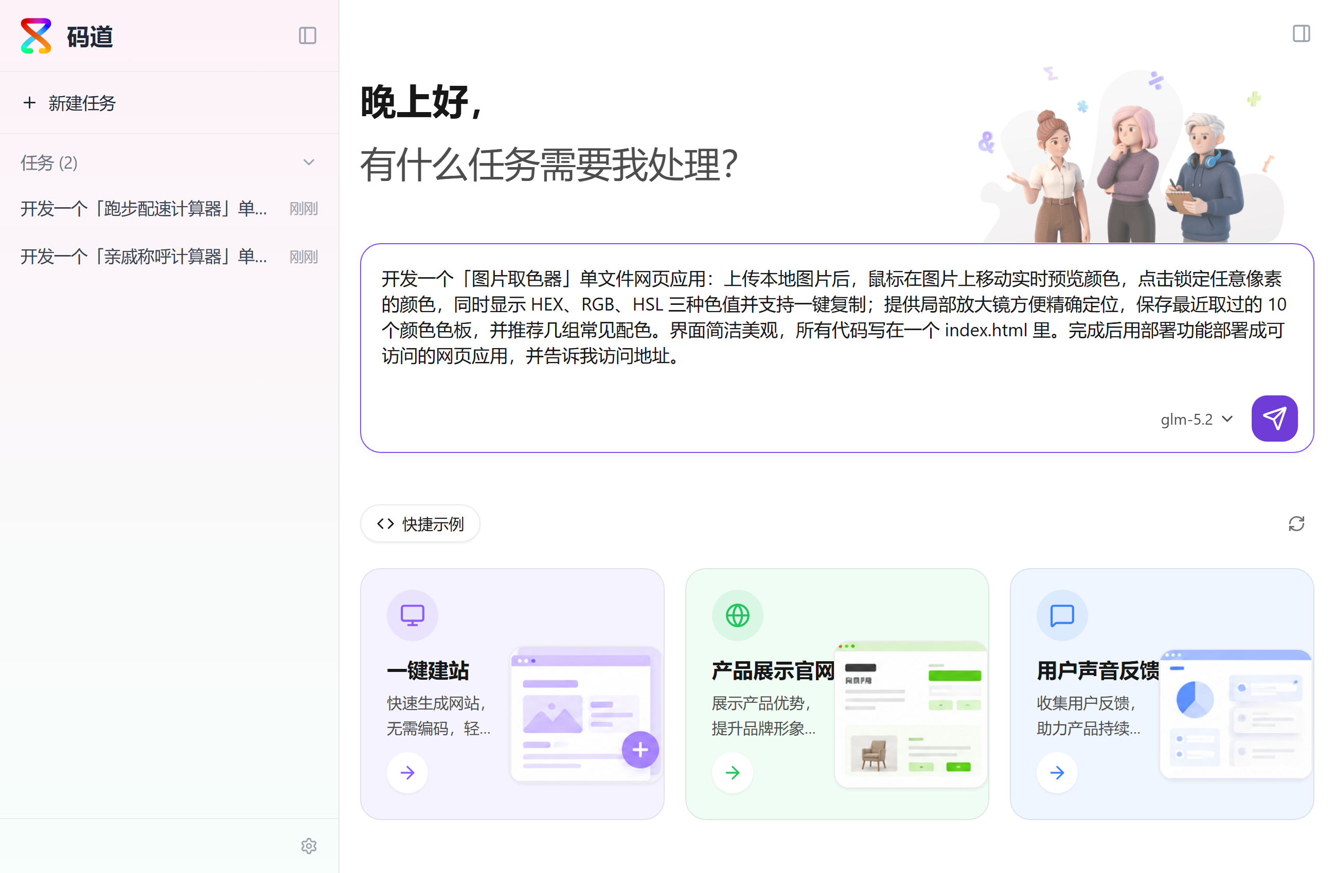Click 刚刚 timestamp of 跑步配速计算器 task
Screen dimensions: 1335x873
point(304,209)
